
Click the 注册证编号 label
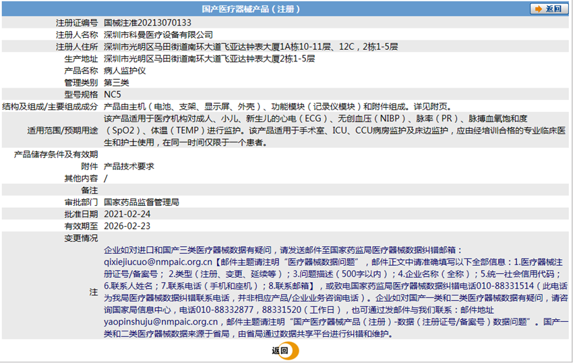[x=77, y=23]
